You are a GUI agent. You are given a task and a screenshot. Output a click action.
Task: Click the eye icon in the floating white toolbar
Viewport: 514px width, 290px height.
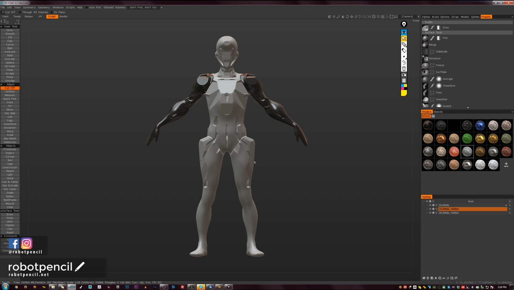(x=404, y=32)
